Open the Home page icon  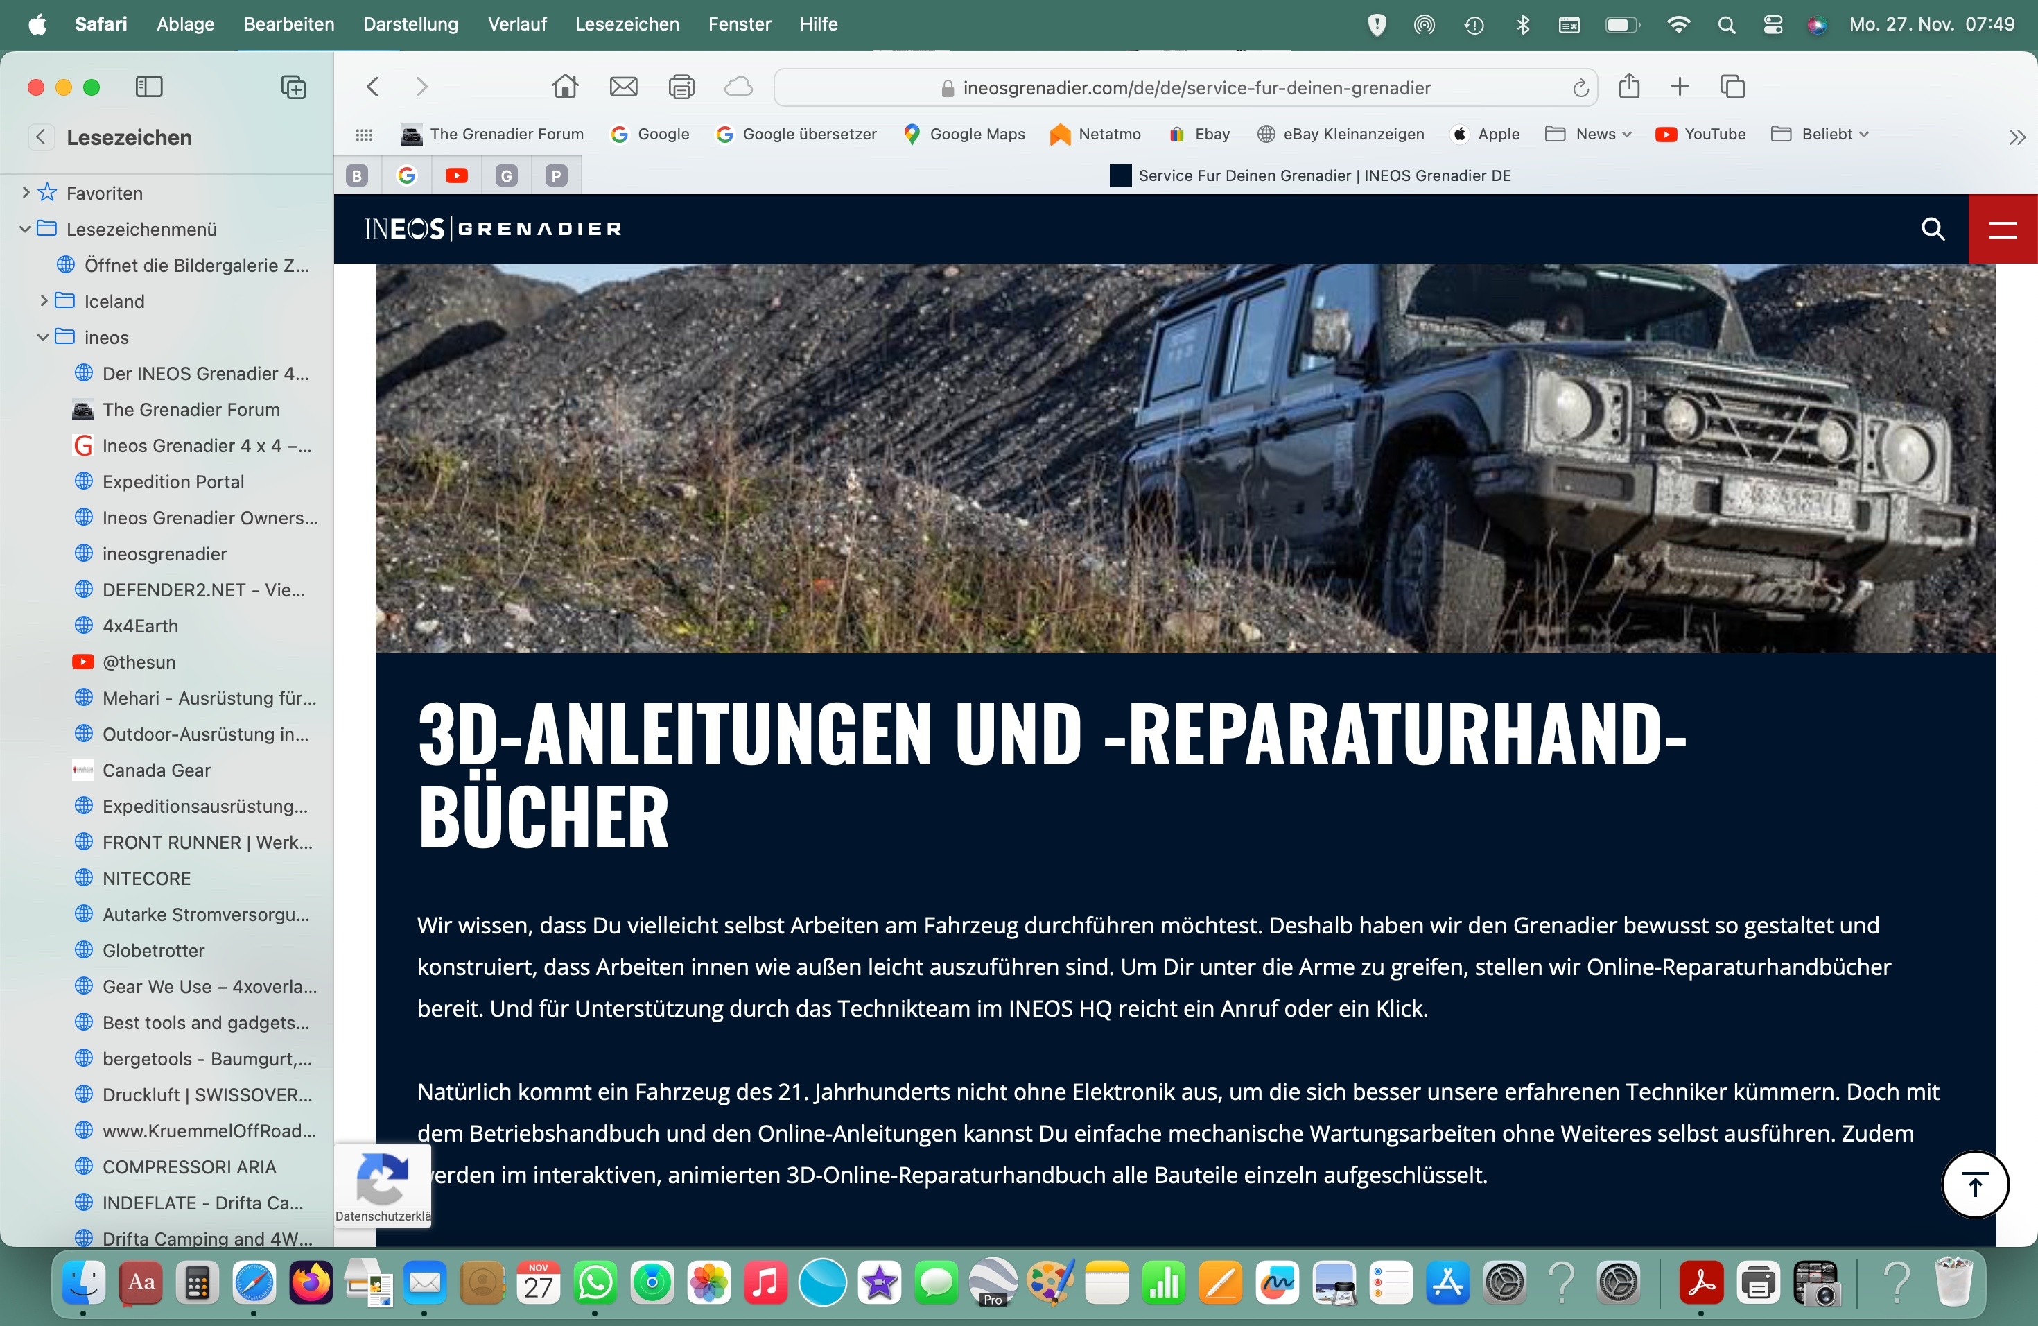564,87
